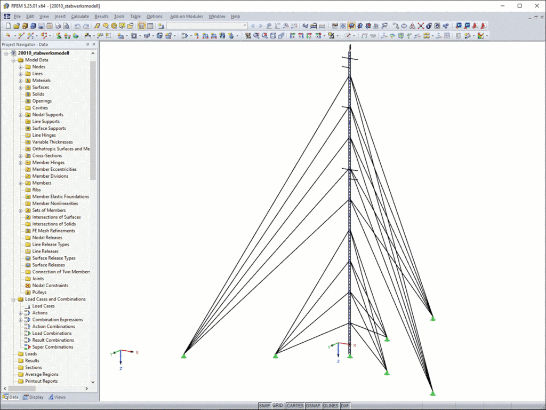The width and height of the screenshot is (546, 410).
Task: Toggle DXF in status bar
Action: pyautogui.click(x=345, y=406)
